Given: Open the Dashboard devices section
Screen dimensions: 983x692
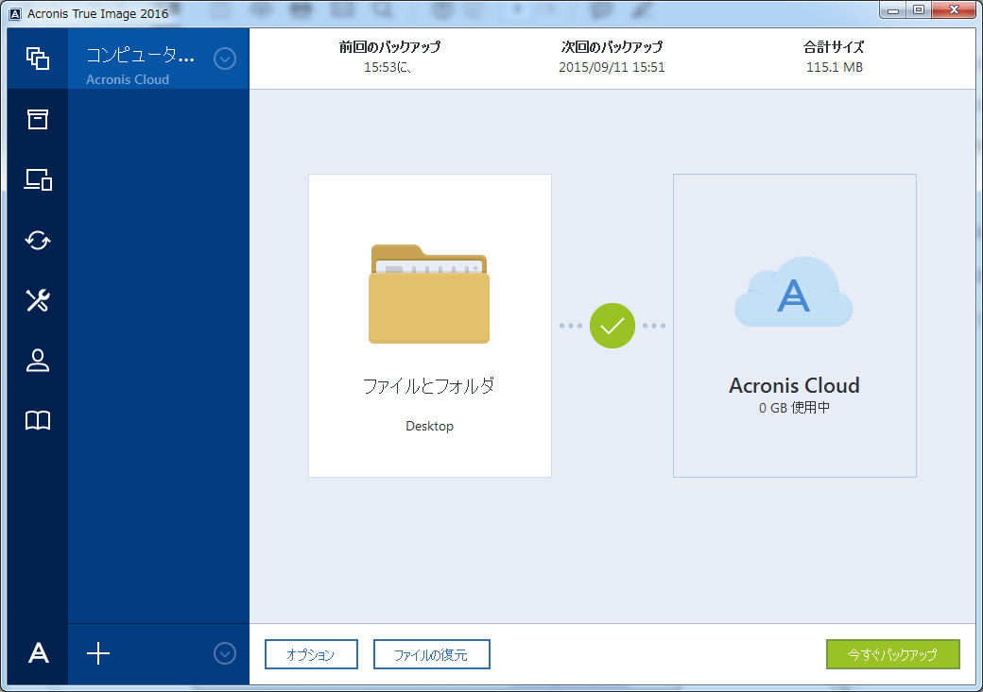Looking at the screenshot, I should (x=37, y=179).
